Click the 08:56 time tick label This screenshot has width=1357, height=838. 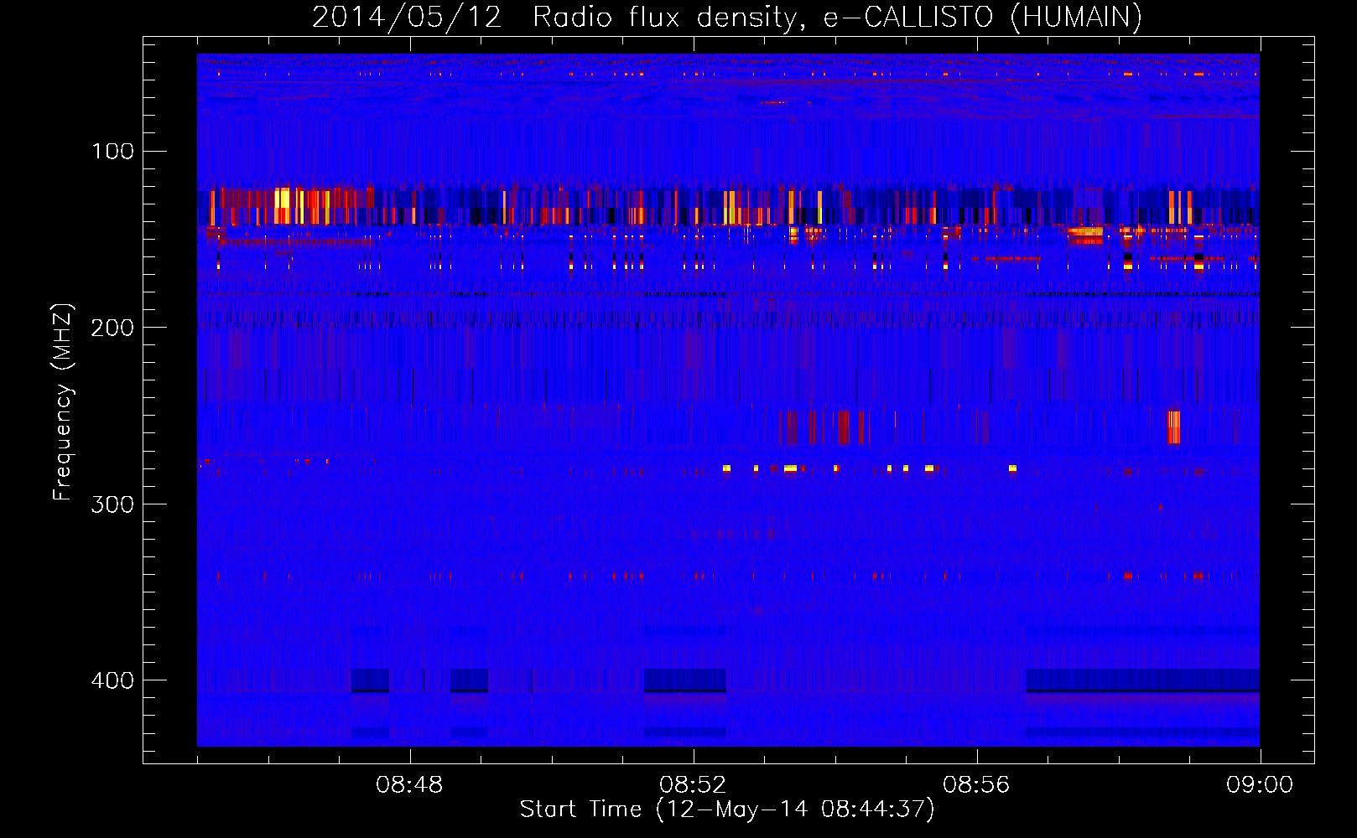[x=976, y=785]
